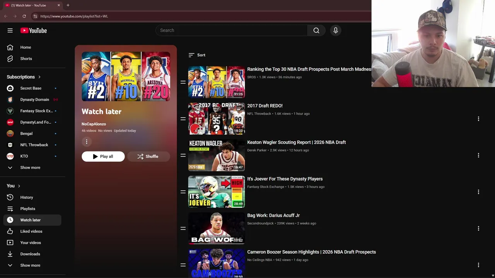Open Cameron Boozer Season Highlights video title

tap(312, 252)
